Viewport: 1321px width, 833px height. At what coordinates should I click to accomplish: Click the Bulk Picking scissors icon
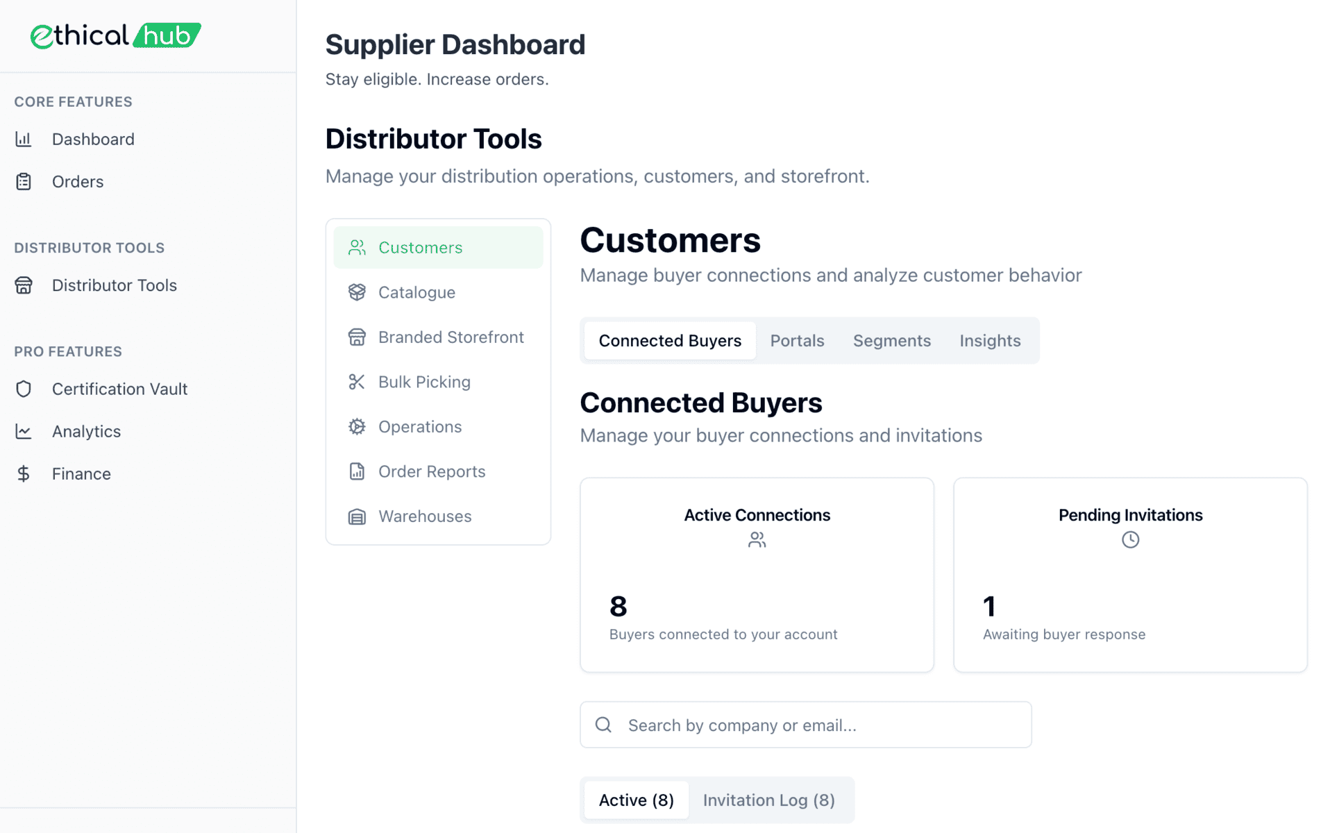(x=357, y=382)
